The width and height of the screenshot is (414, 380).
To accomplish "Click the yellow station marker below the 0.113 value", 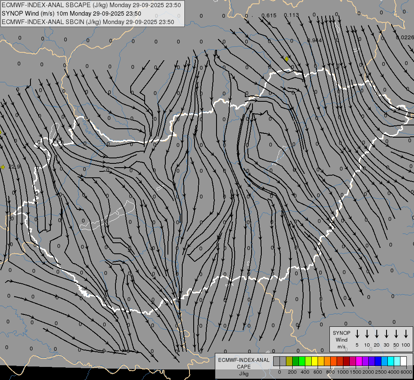I will click(287, 59).
